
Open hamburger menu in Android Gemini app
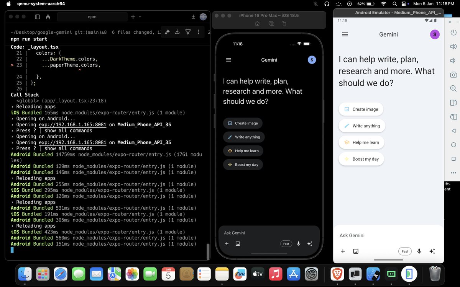click(345, 34)
